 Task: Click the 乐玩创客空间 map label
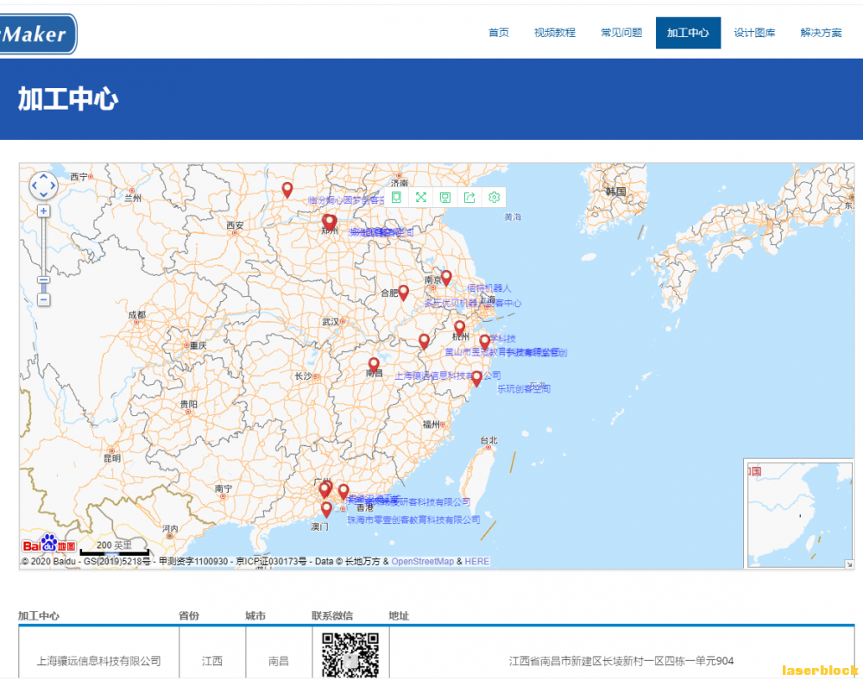(x=524, y=388)
